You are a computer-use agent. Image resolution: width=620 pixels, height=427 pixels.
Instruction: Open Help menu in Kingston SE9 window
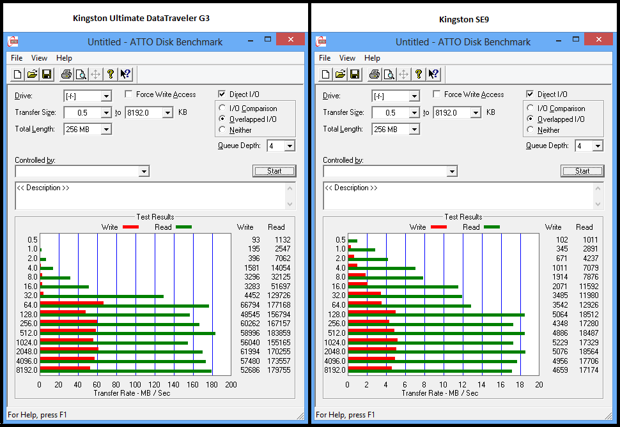tap(372, 58)
